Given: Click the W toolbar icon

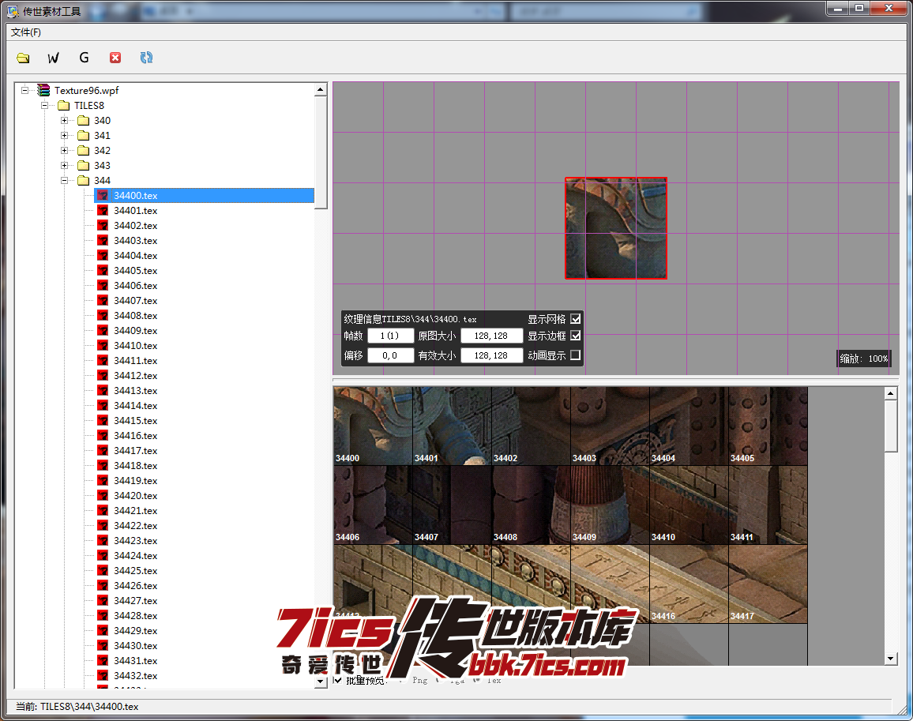Looking at the screenshot, I should pos(54,58).
